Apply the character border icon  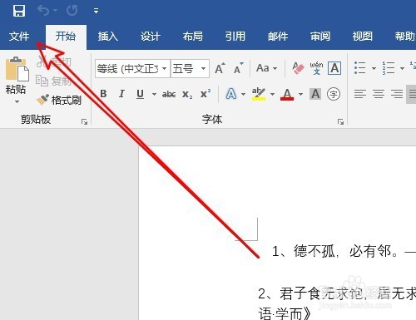coord(334,68)
